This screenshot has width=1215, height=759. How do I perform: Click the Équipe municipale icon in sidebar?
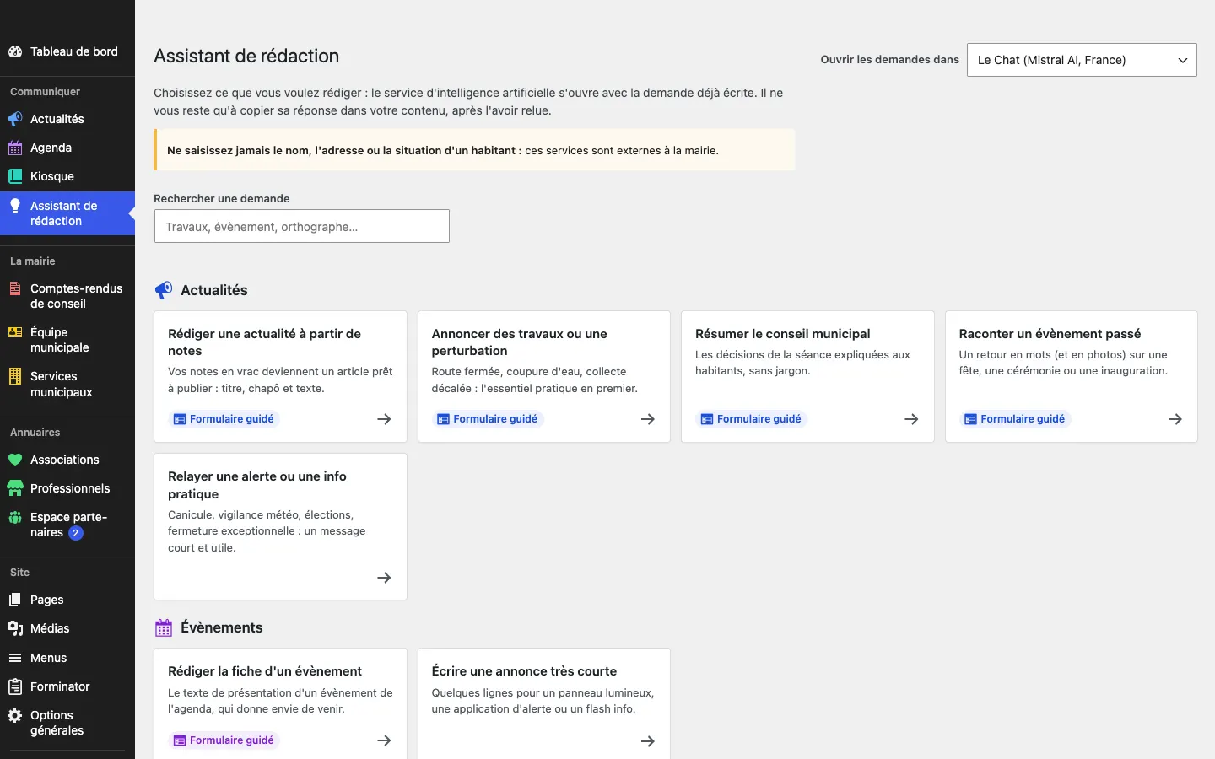[x=15, y=332]
